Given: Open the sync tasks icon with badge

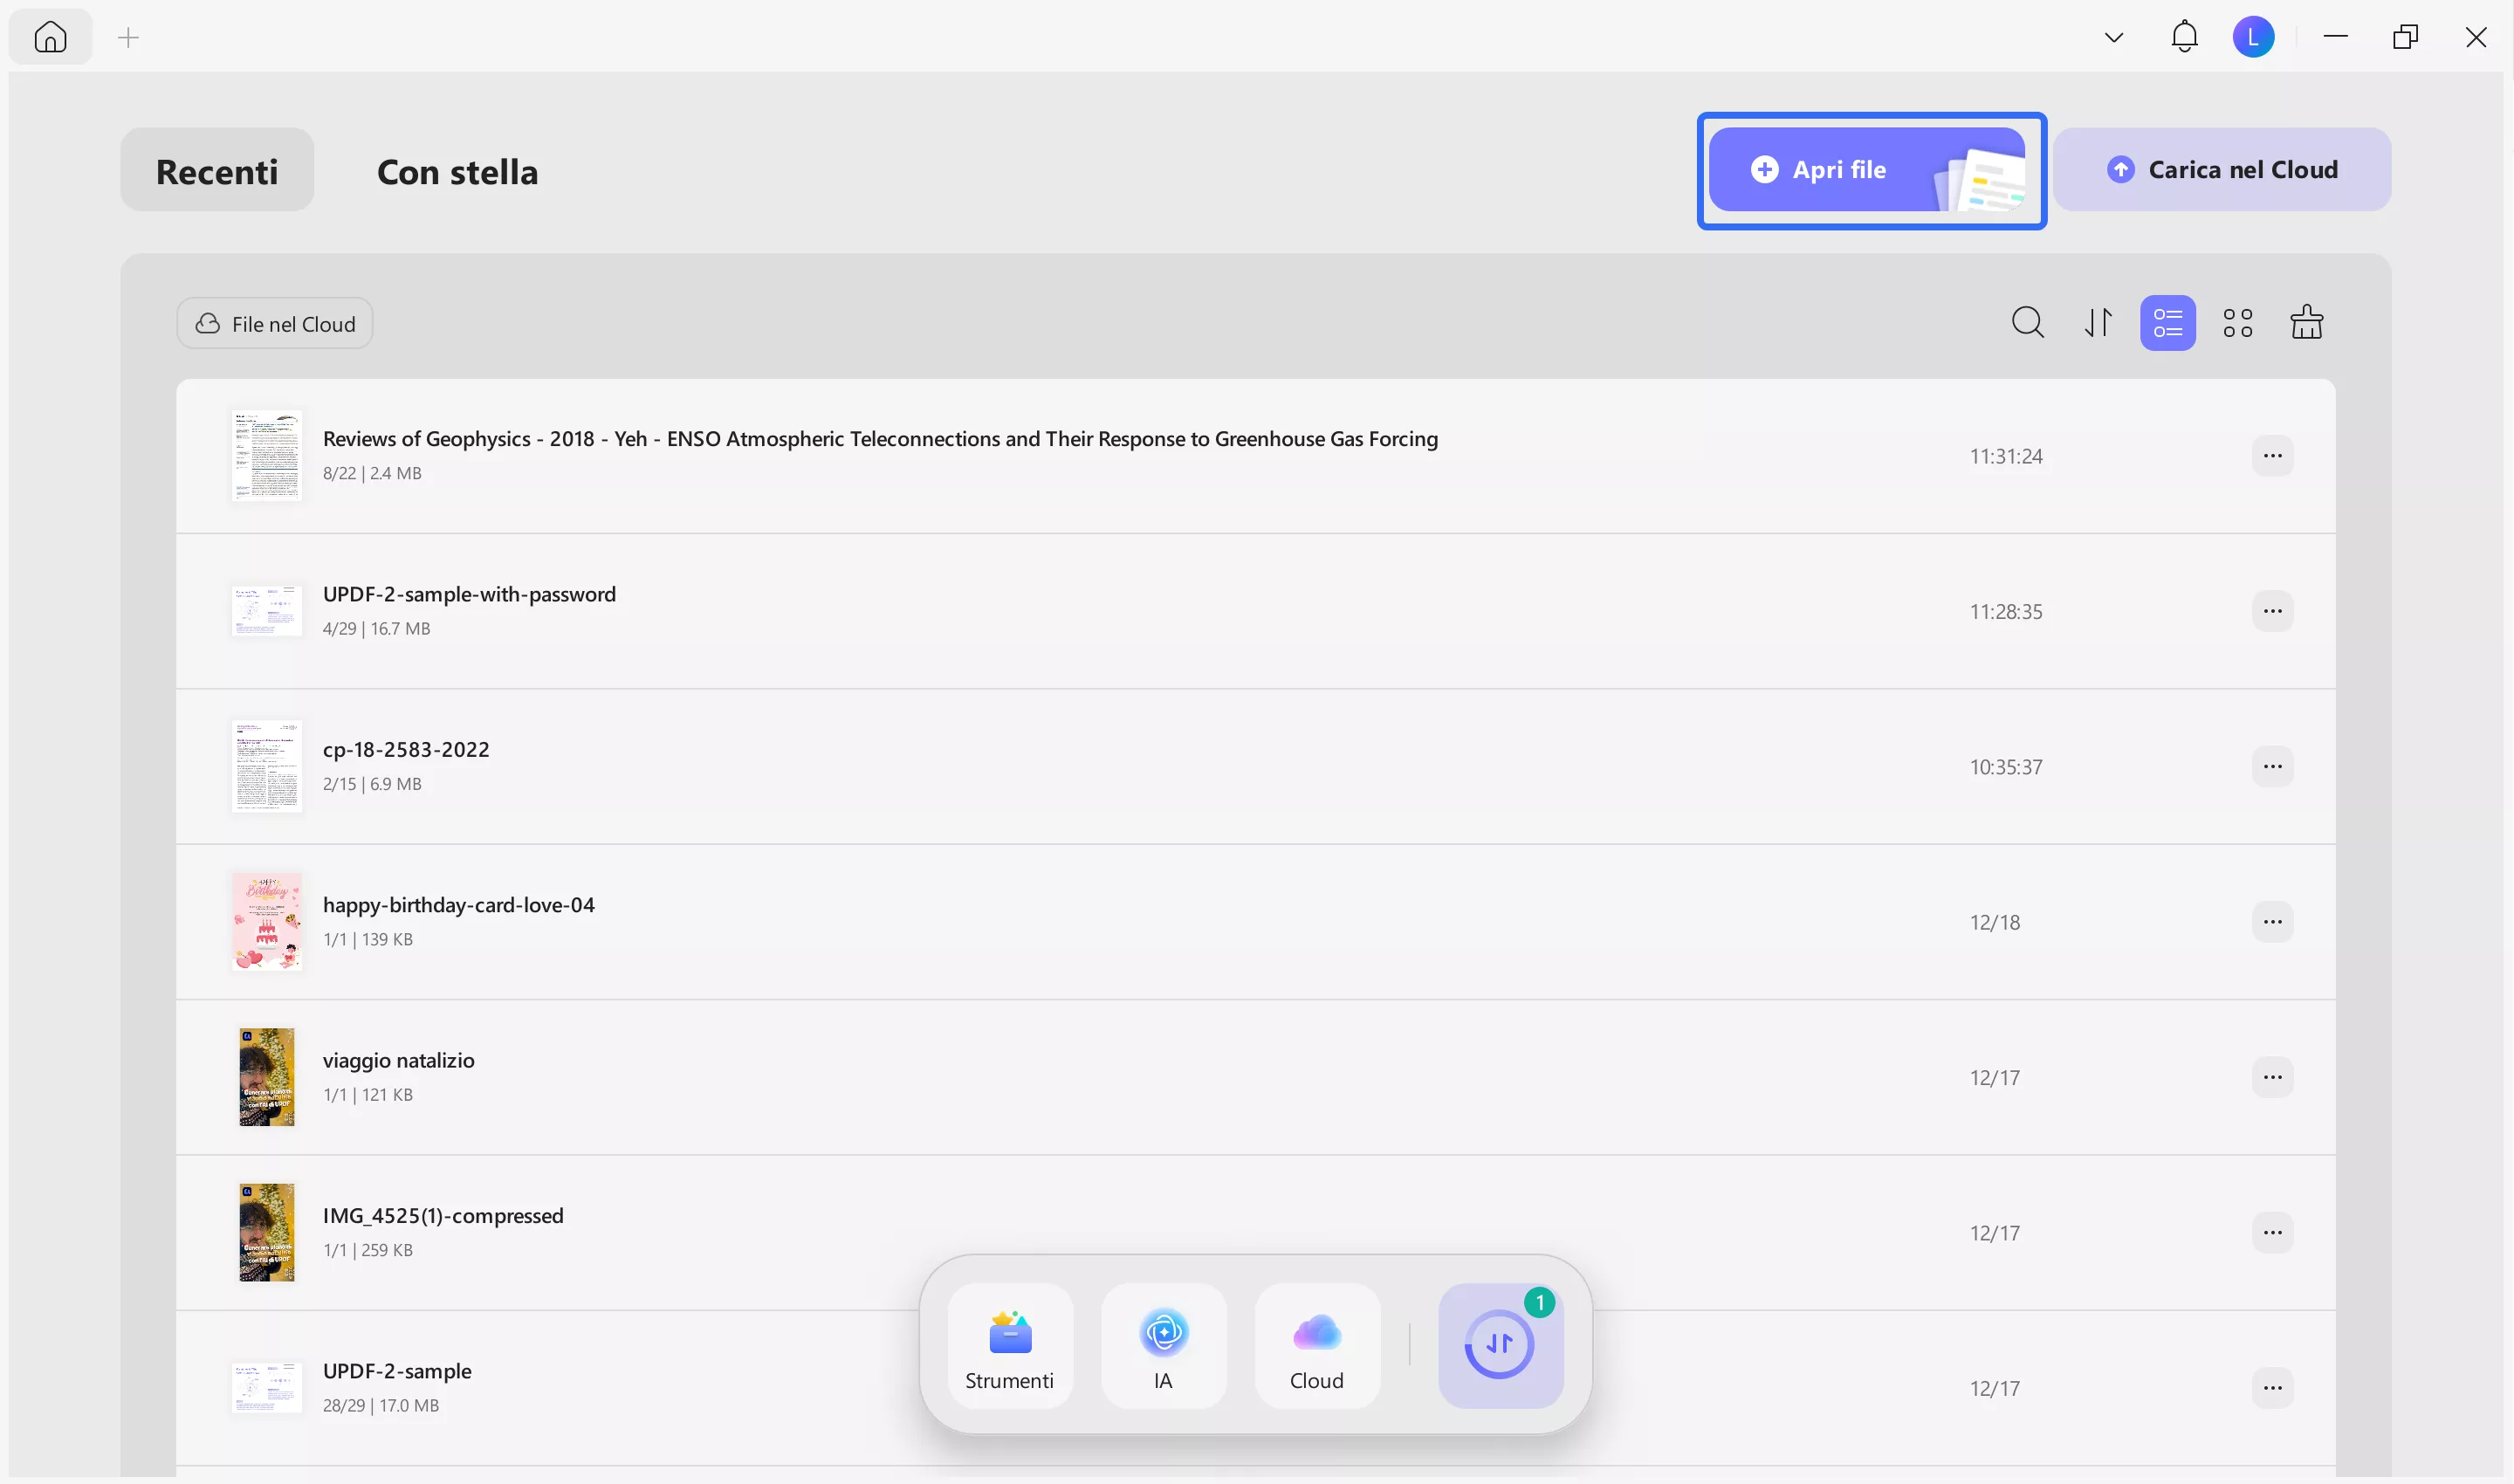Looking at the screenshot, I should pyautogui.click(x=1499, y=1346).
